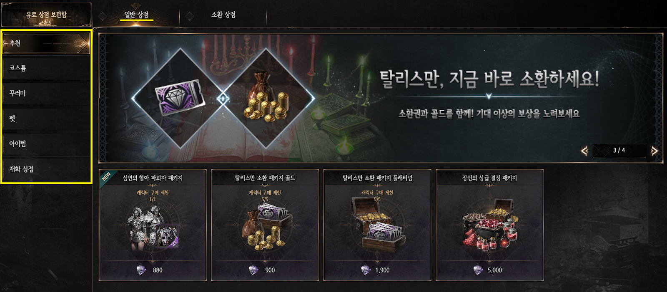This screenshot has height=292, width=667.
Task: Open the 펫 category
Action: click(x=46, y=119)
